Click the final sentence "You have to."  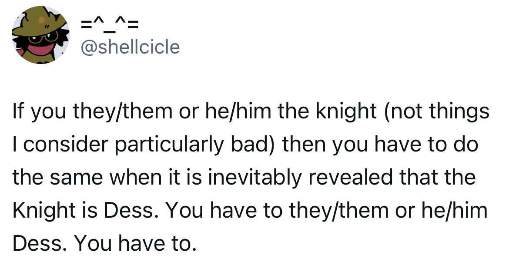point(135,243)
